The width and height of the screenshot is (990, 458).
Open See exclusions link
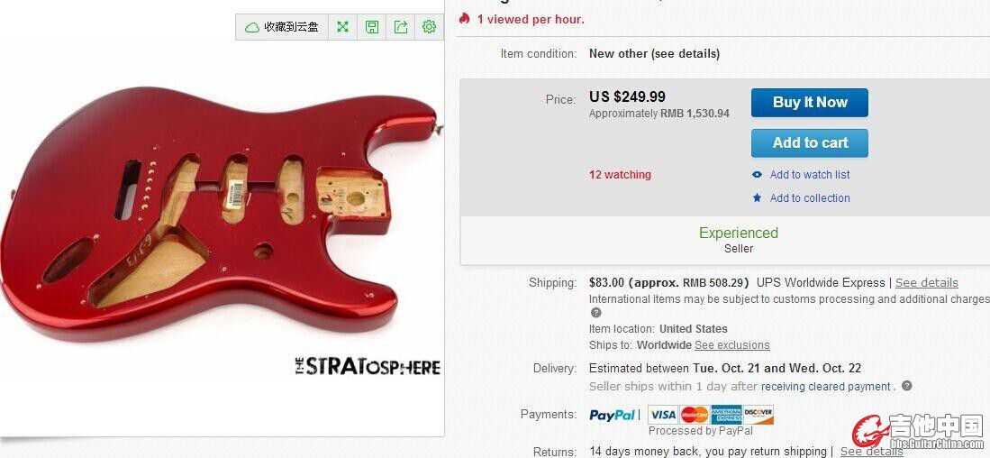coord(731,345)
